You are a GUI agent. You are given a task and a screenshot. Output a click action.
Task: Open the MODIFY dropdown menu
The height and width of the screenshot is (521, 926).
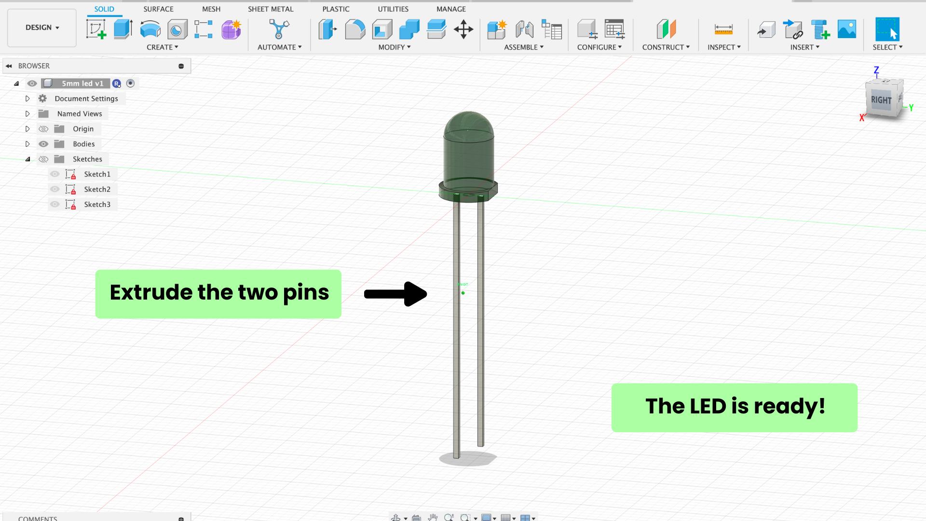(x=395, y=47)
